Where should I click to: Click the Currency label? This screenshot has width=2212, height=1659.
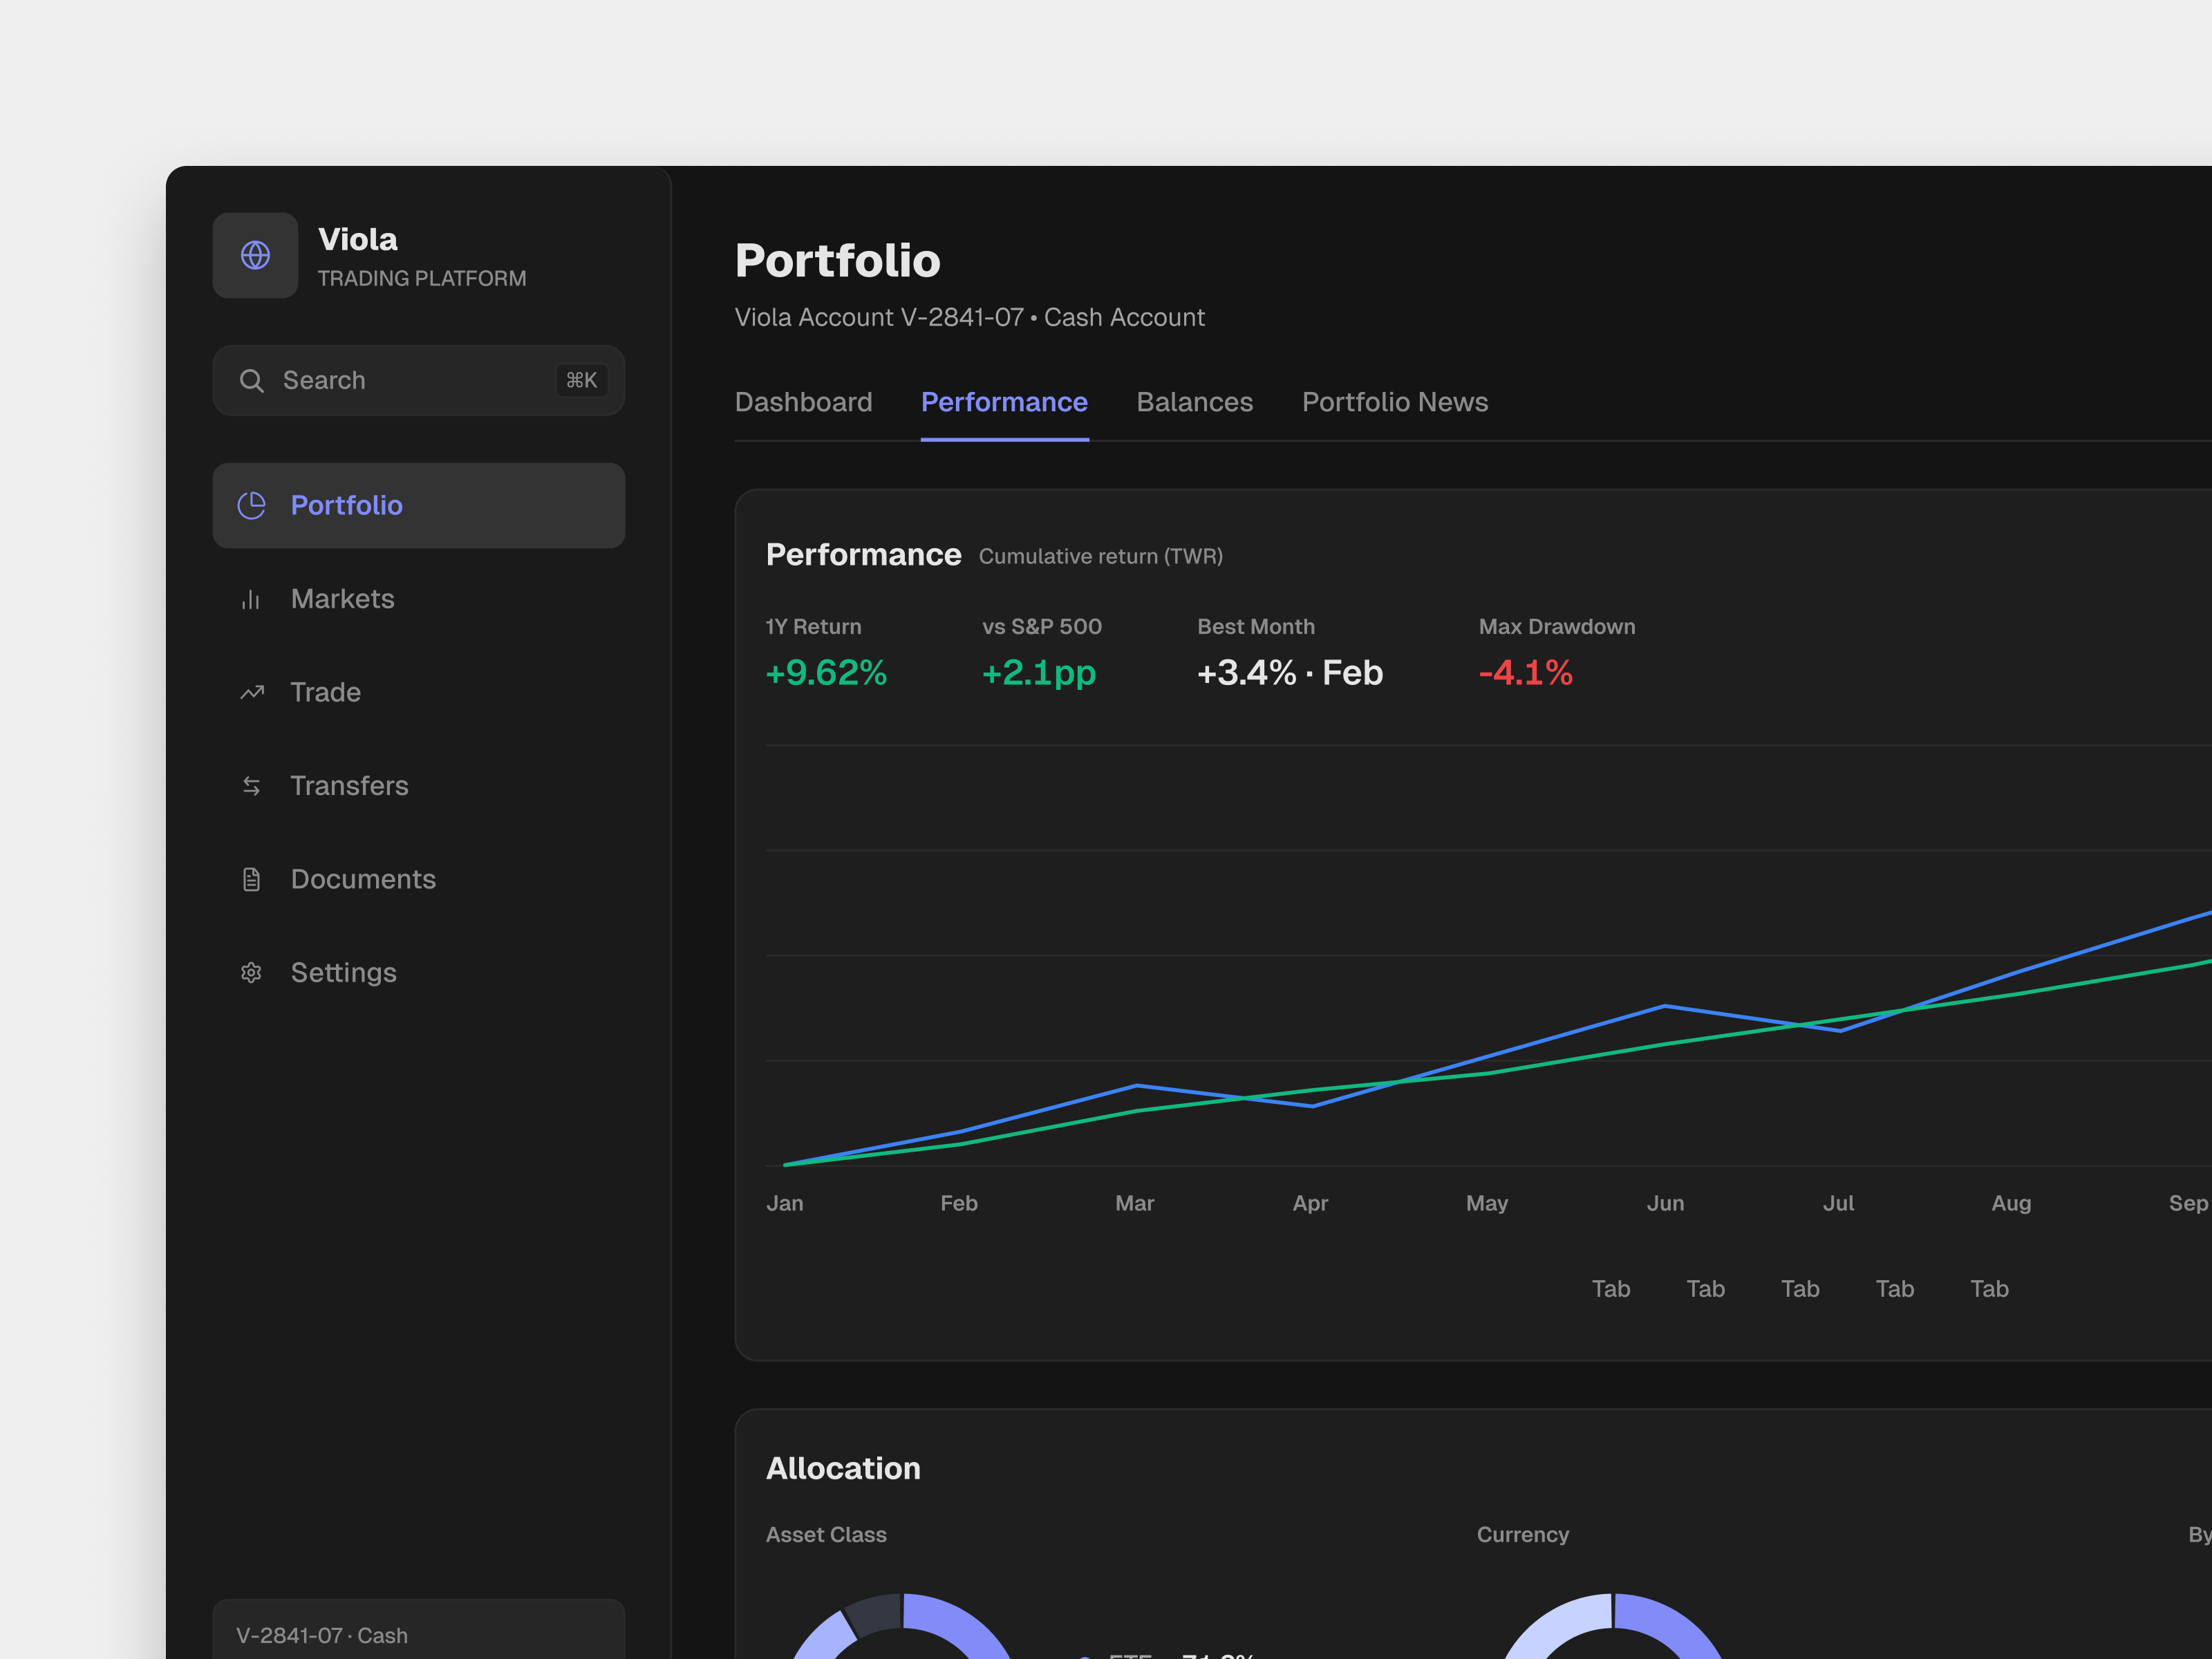point(1523,1535)
